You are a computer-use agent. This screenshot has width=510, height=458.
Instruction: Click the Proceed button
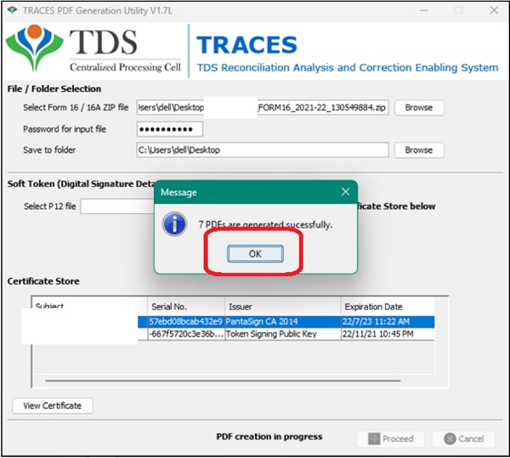point(391,438)
